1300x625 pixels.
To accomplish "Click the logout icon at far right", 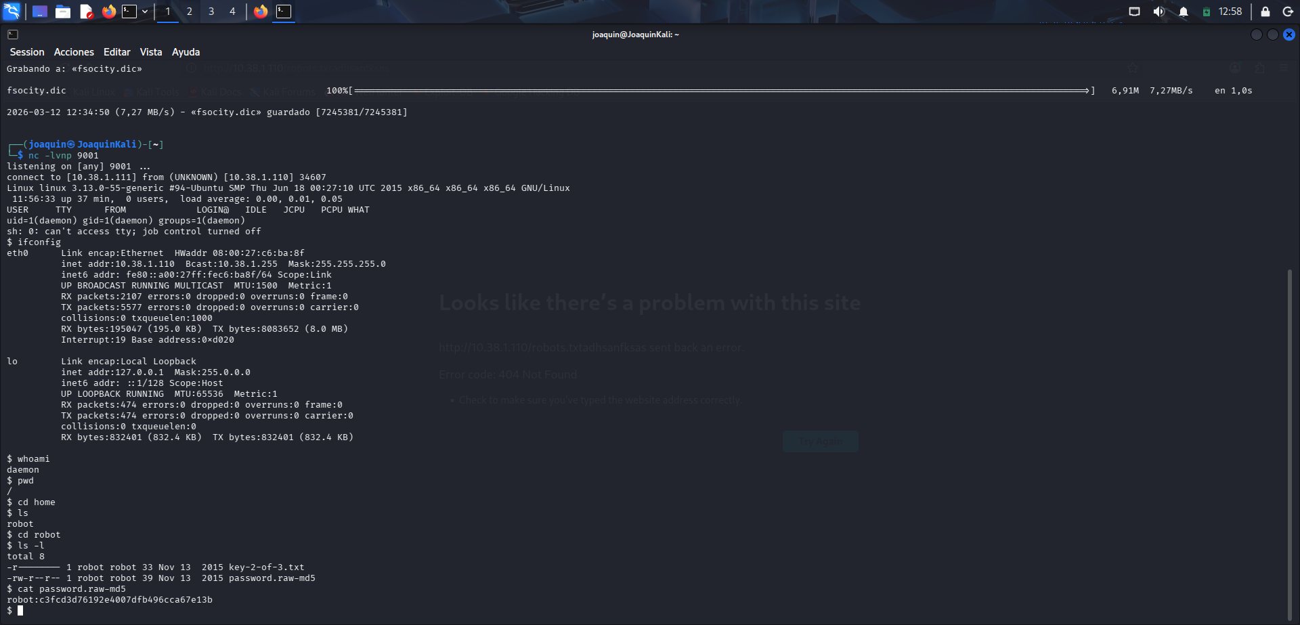I will tap(1287, 11).
